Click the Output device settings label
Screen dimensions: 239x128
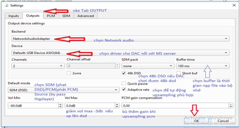(x=26, y=24)
